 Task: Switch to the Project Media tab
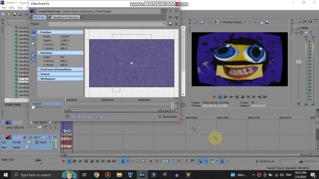click(x=13, y=104)
